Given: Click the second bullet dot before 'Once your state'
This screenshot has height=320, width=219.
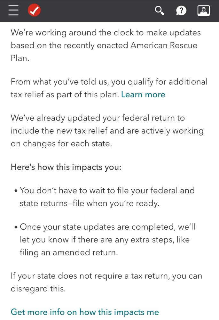Looking at the screenshot, I should (x=16, y=228).
